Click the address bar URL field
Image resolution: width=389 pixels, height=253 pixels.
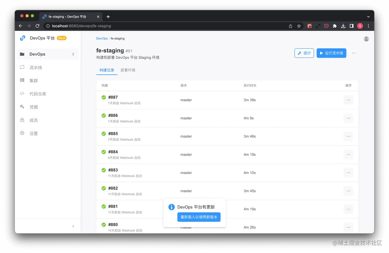click(x=173, y=26)
